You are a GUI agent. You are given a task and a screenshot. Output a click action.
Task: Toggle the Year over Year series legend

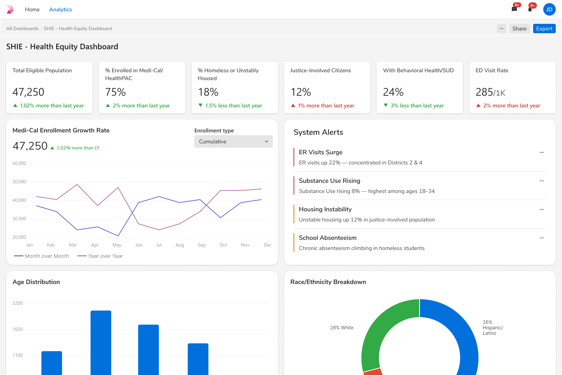pyautogui.click(x=100, y=256)
